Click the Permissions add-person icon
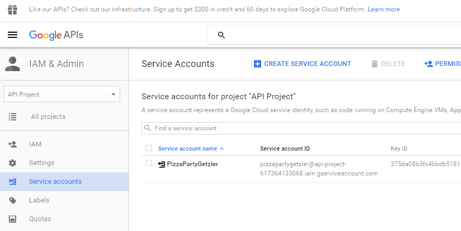Screen dimensions: 461x231 click(x=429, y=64)
